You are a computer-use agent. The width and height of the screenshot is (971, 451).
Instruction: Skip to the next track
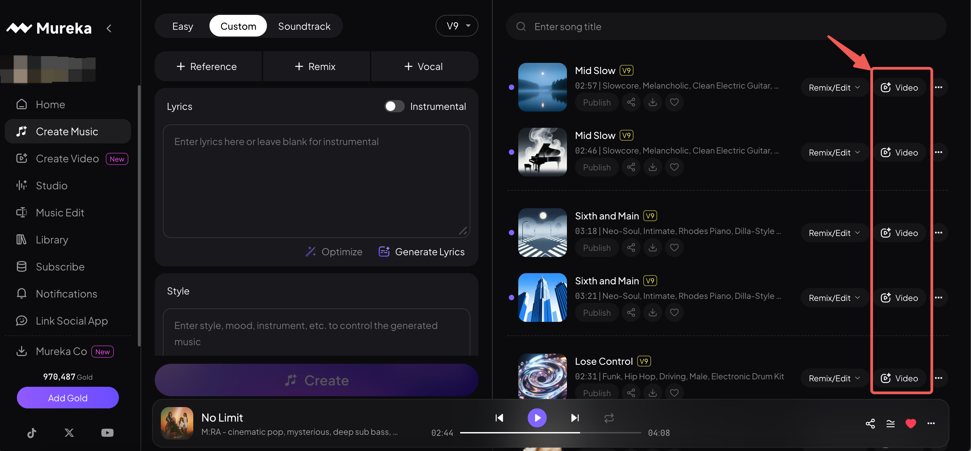pos(575,418)
